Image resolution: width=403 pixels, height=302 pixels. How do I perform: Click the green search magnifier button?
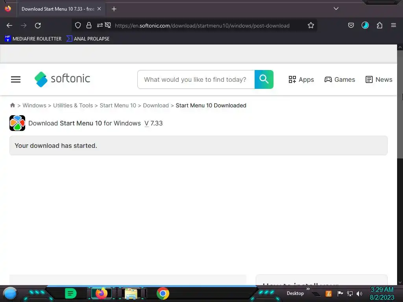[x=264, y=79]
